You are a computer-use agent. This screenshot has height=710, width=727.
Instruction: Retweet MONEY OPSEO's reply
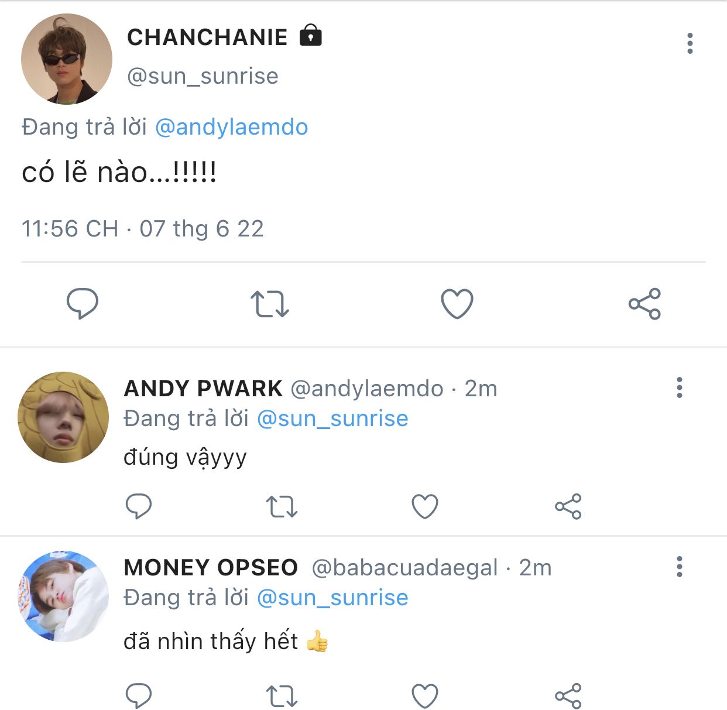(x=282, y=697)
